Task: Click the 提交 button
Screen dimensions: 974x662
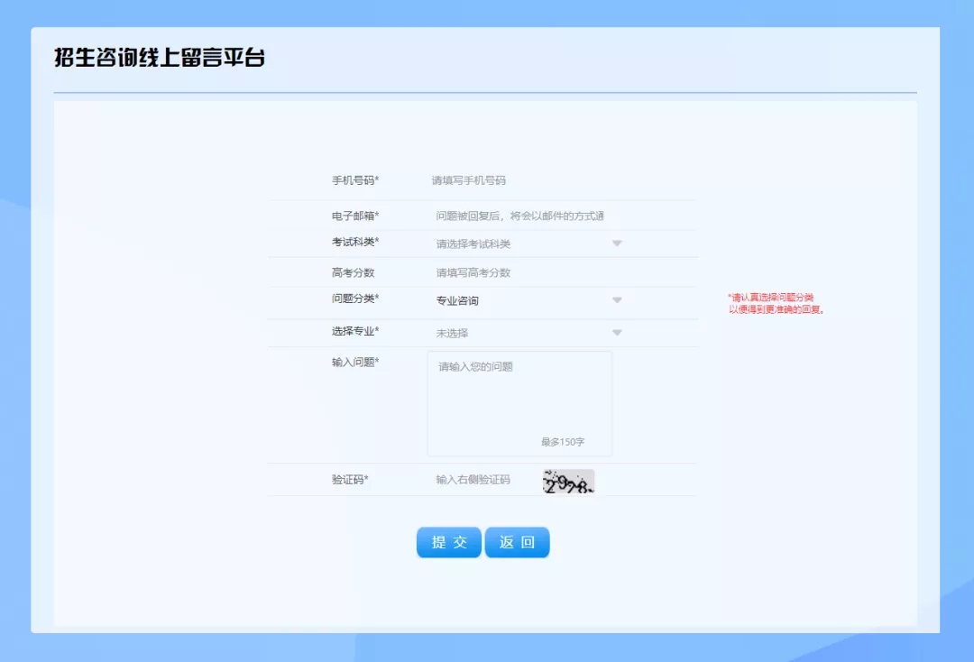Action: click(448, 542)
